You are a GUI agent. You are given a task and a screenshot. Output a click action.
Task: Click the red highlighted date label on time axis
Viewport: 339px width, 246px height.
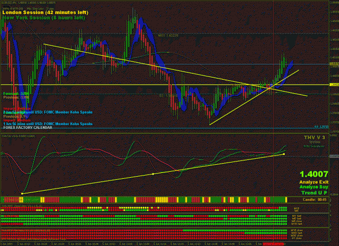(273, 244)
